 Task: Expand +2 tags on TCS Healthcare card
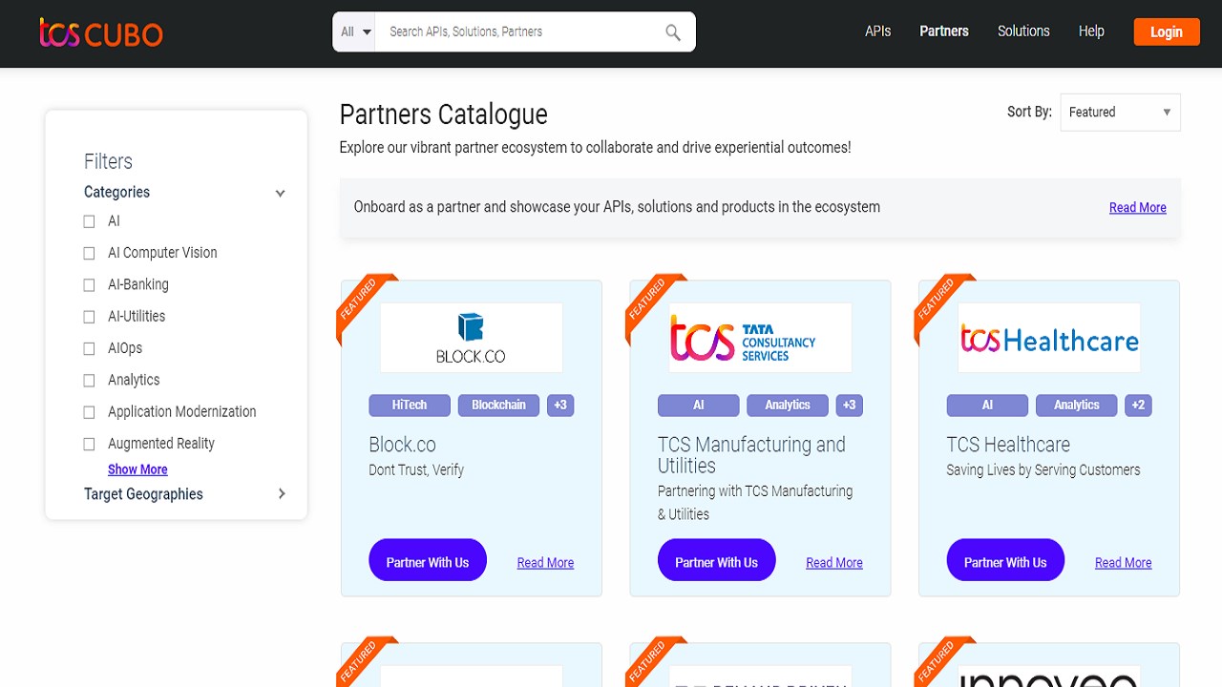[1138, 406]
